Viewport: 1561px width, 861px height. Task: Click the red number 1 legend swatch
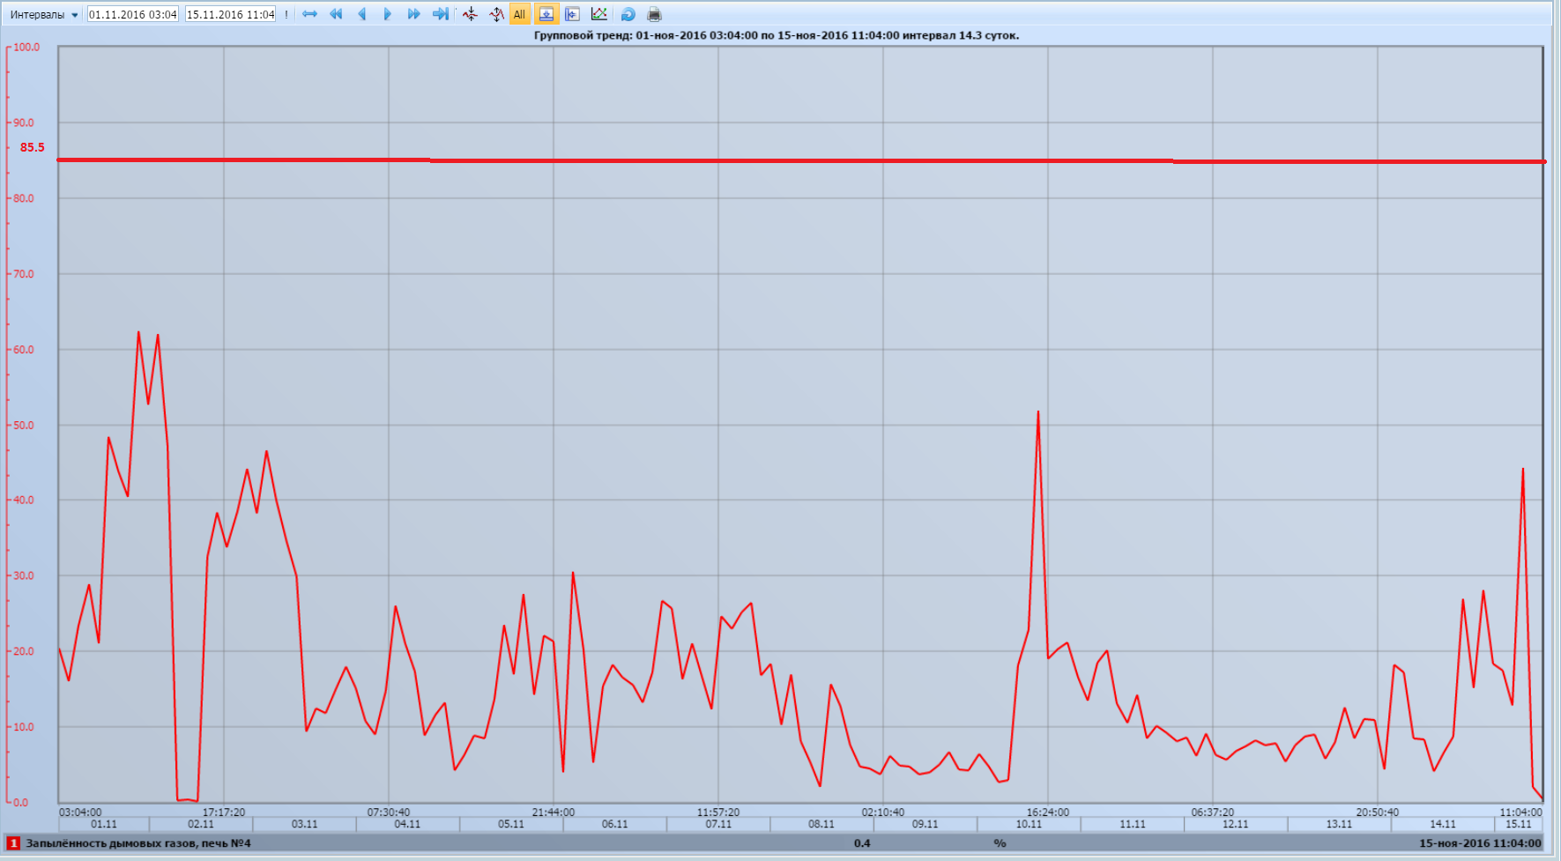(13, 843)
